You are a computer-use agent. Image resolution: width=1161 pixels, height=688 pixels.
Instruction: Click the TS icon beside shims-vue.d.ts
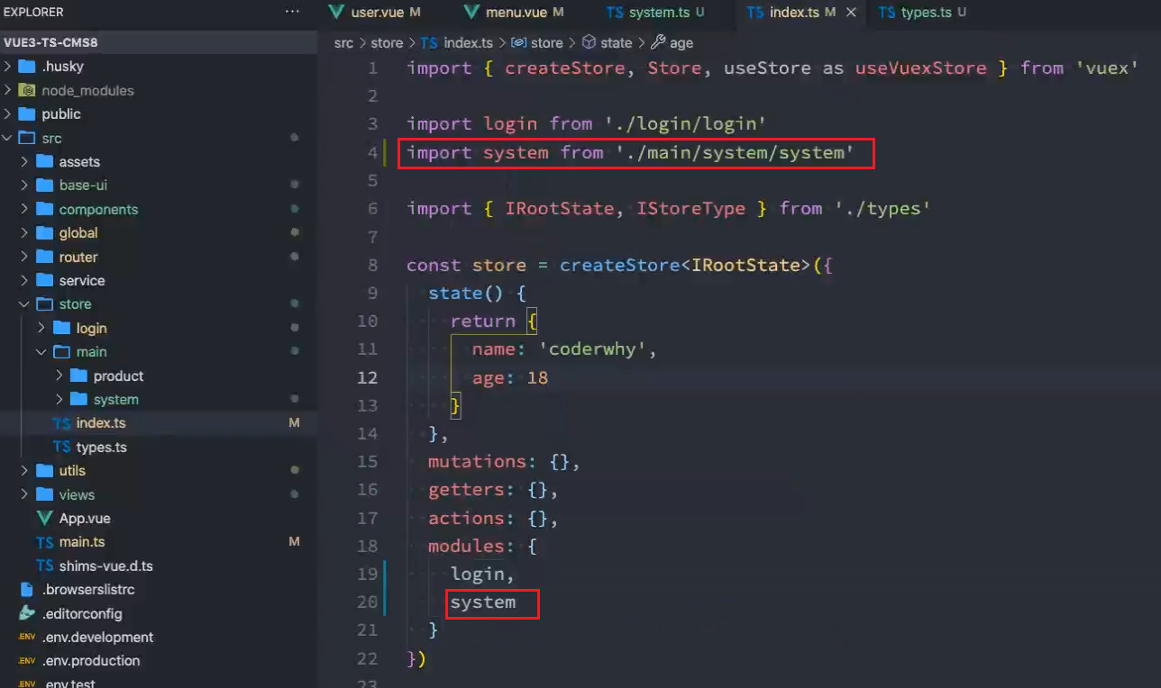coord(44,566)
